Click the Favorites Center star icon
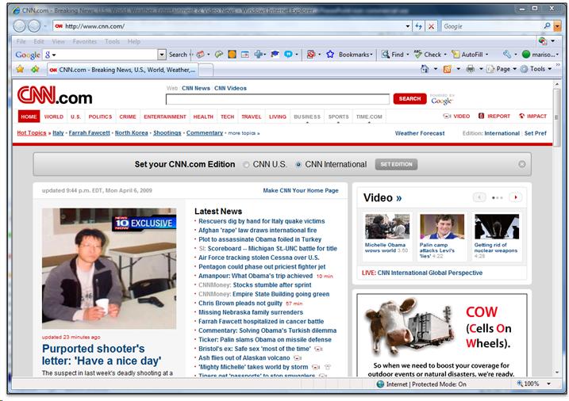This screenshot has height=401, width=569. click(20, 69)
